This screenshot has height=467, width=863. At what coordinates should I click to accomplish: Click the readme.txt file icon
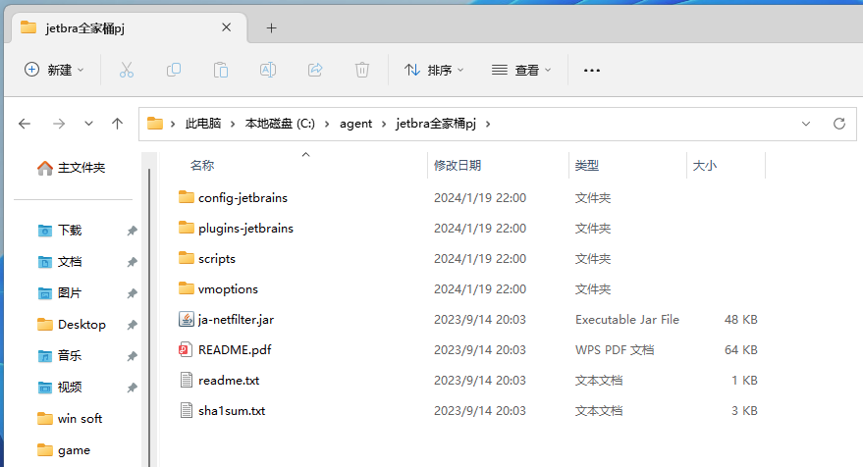[187, 380]
